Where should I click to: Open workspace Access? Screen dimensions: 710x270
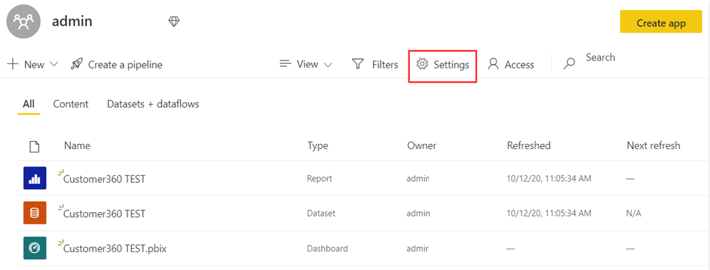point(511,65)
